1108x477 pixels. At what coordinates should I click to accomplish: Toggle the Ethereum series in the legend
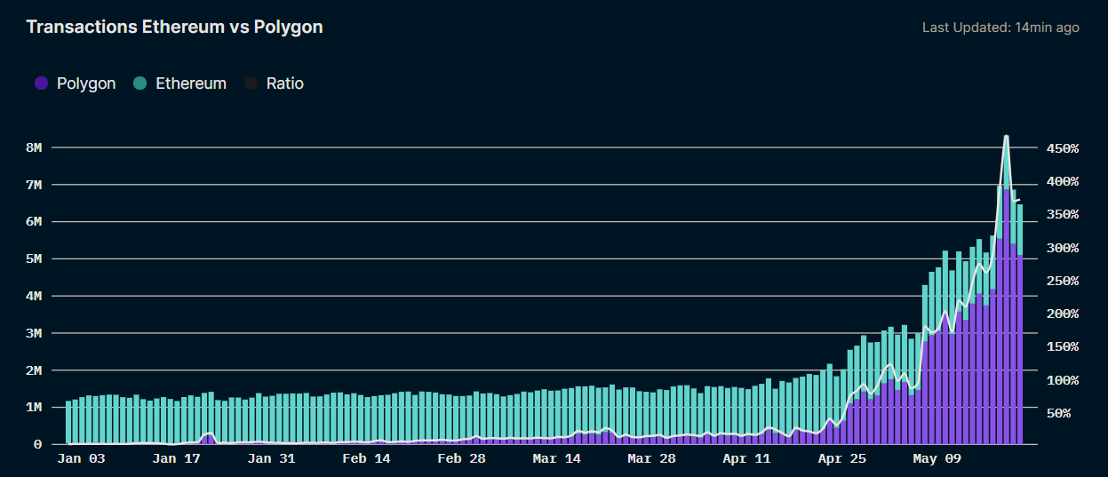pos(179,83)
